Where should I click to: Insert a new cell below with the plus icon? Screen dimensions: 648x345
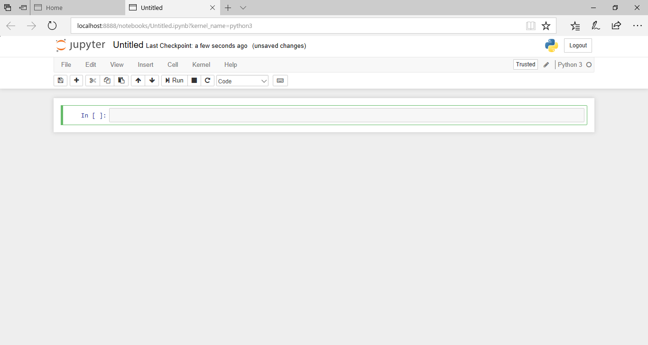pyautogui.click(x=76, y=80)
